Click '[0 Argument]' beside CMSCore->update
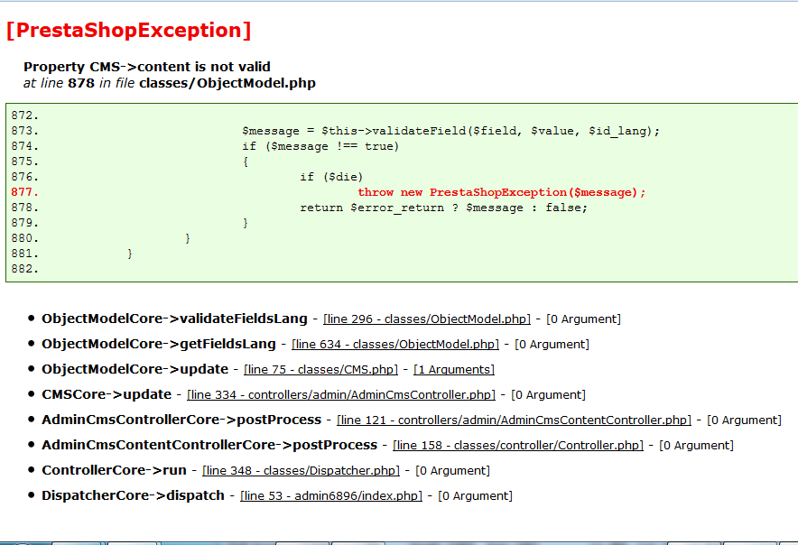 click(548, 395)
